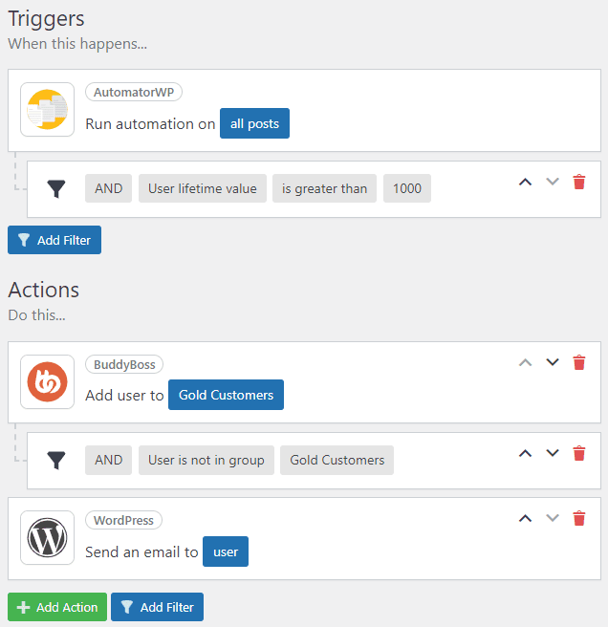
Task: Click the WordPress logo icon
Action: tap(47, 538)
